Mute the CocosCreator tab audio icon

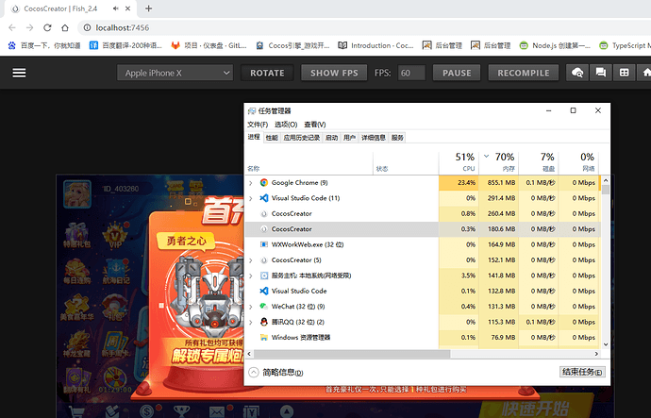[x=116, y=8]
